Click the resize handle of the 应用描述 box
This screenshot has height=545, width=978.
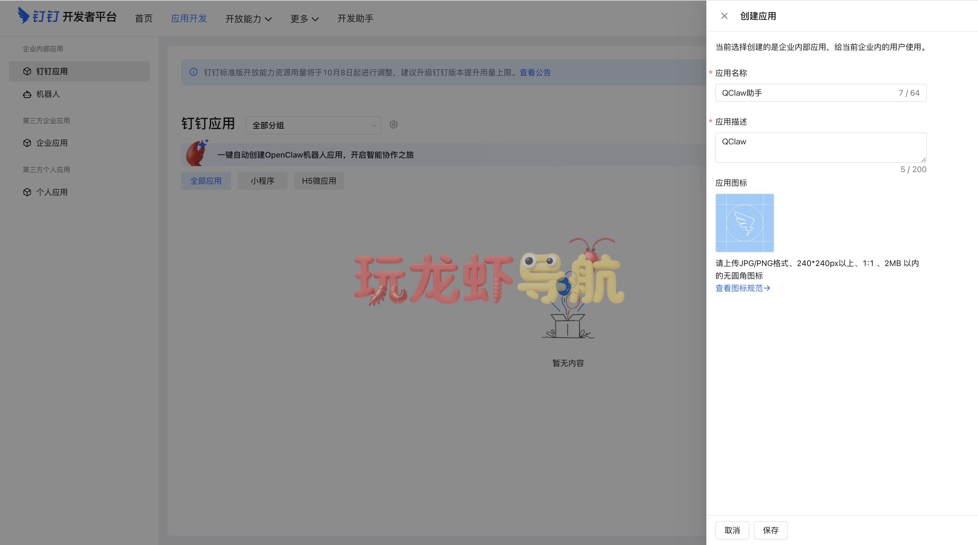(x=923, y=160)
